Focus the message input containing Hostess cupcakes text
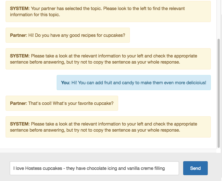Viewport: 222px width, 181px height. coord(94,168)
